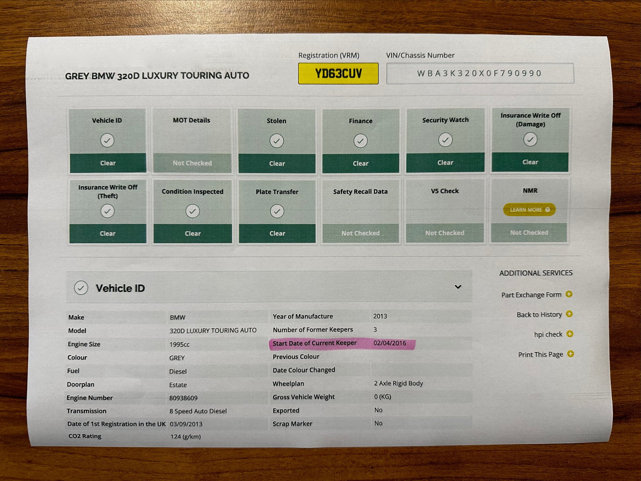Screen dimensions: 641x481
Task: Click the Gross Vehicle Weight 0 (KG) value
Action: click(x=383, y=397)
